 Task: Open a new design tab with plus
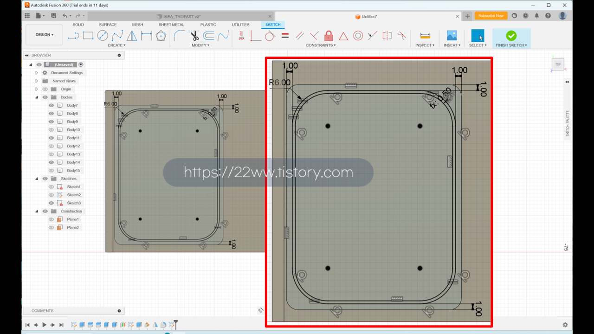pos(467,16)
